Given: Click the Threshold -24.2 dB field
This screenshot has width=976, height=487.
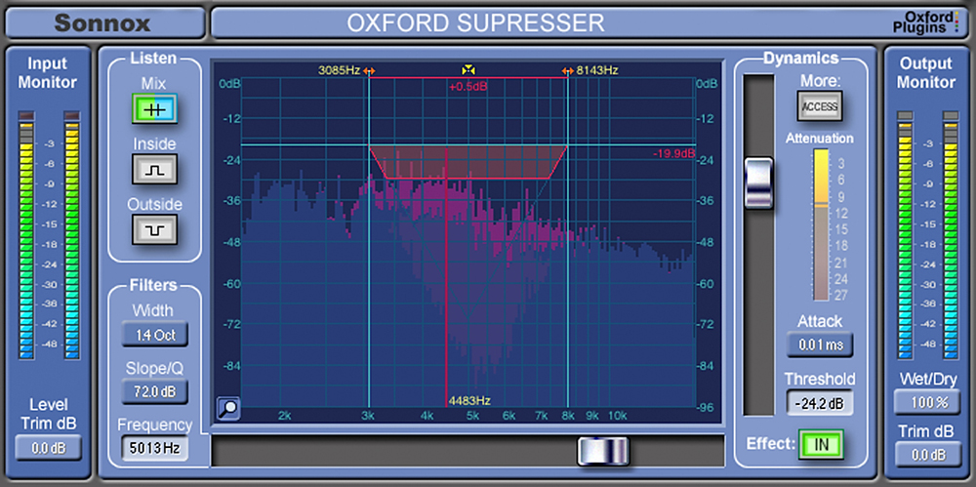Looking at the screenshot, I should coord(820,403).
